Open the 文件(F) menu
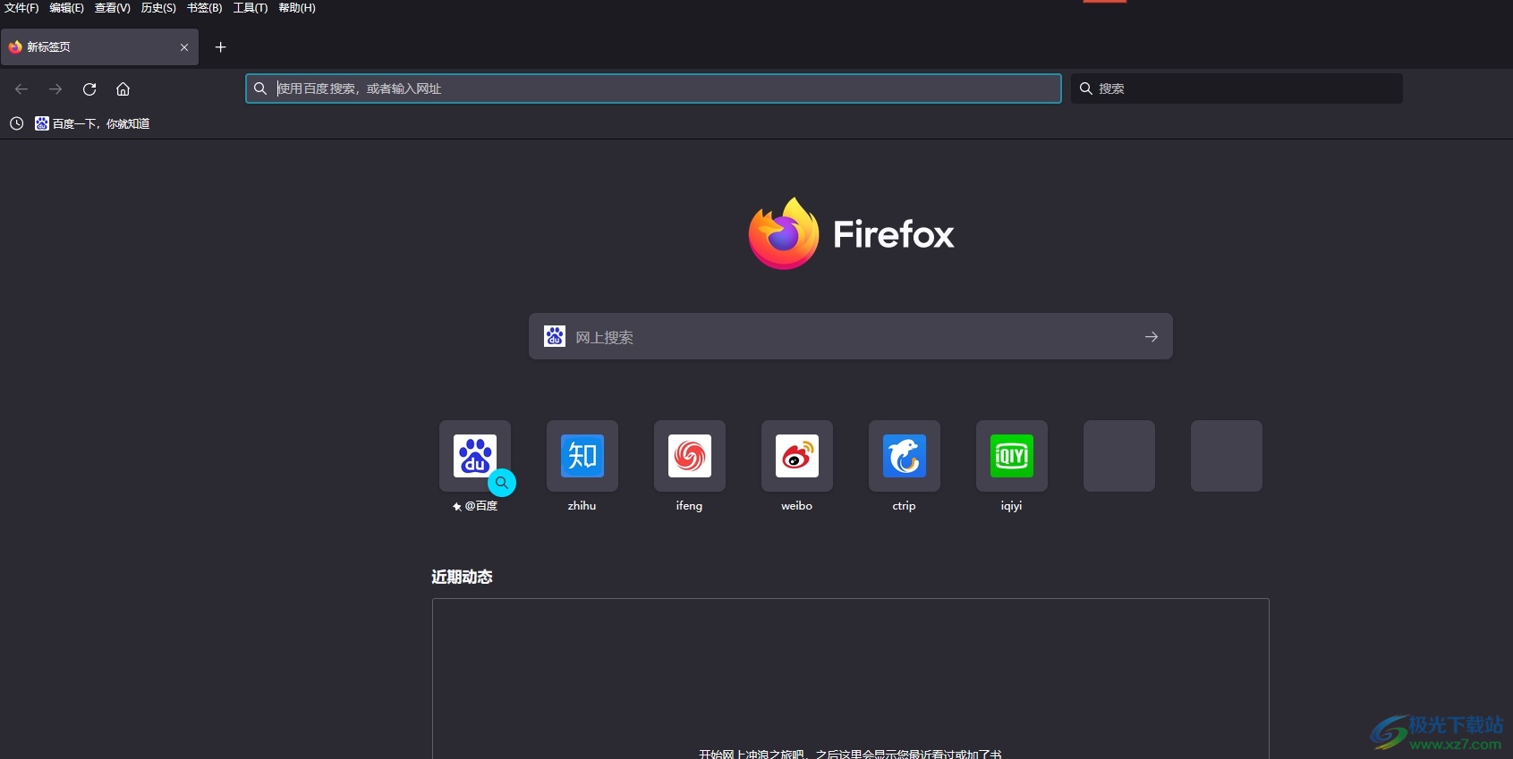The width and height of the screenshot is (1513, 759). click(21, 8)
